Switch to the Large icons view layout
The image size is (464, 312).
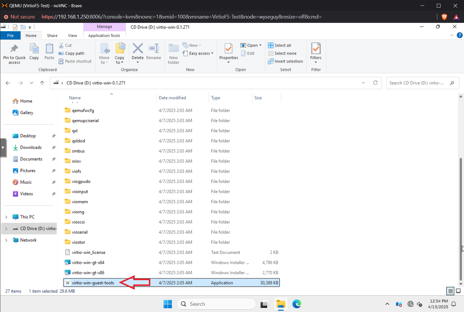coord(458,291)
